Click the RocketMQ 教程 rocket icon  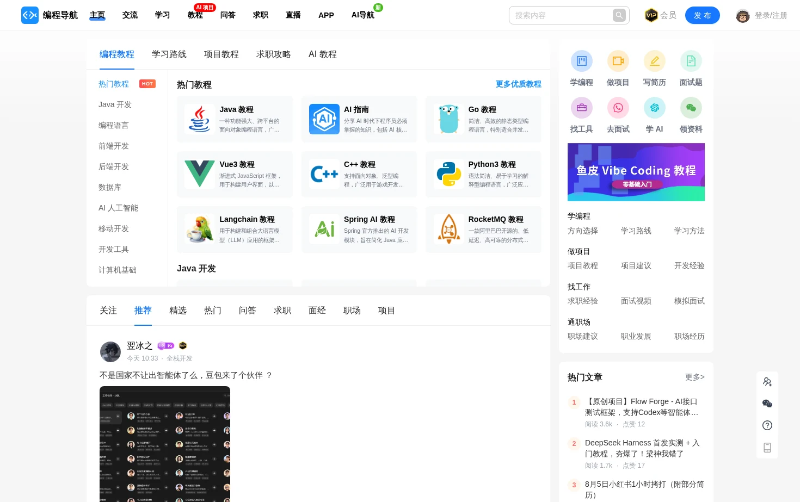click(x=449, y=229)
